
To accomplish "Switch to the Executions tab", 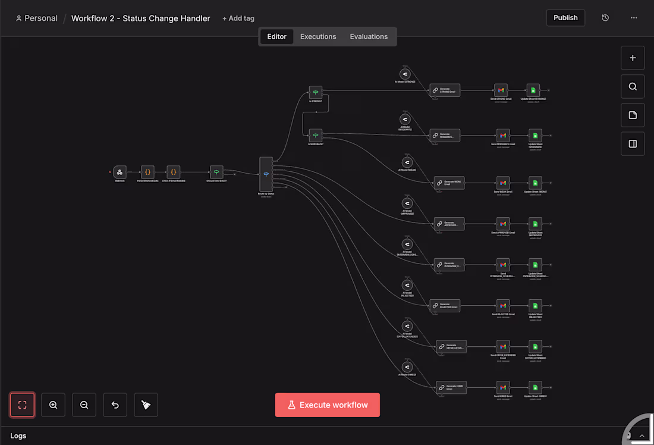I will click(318, 36).
